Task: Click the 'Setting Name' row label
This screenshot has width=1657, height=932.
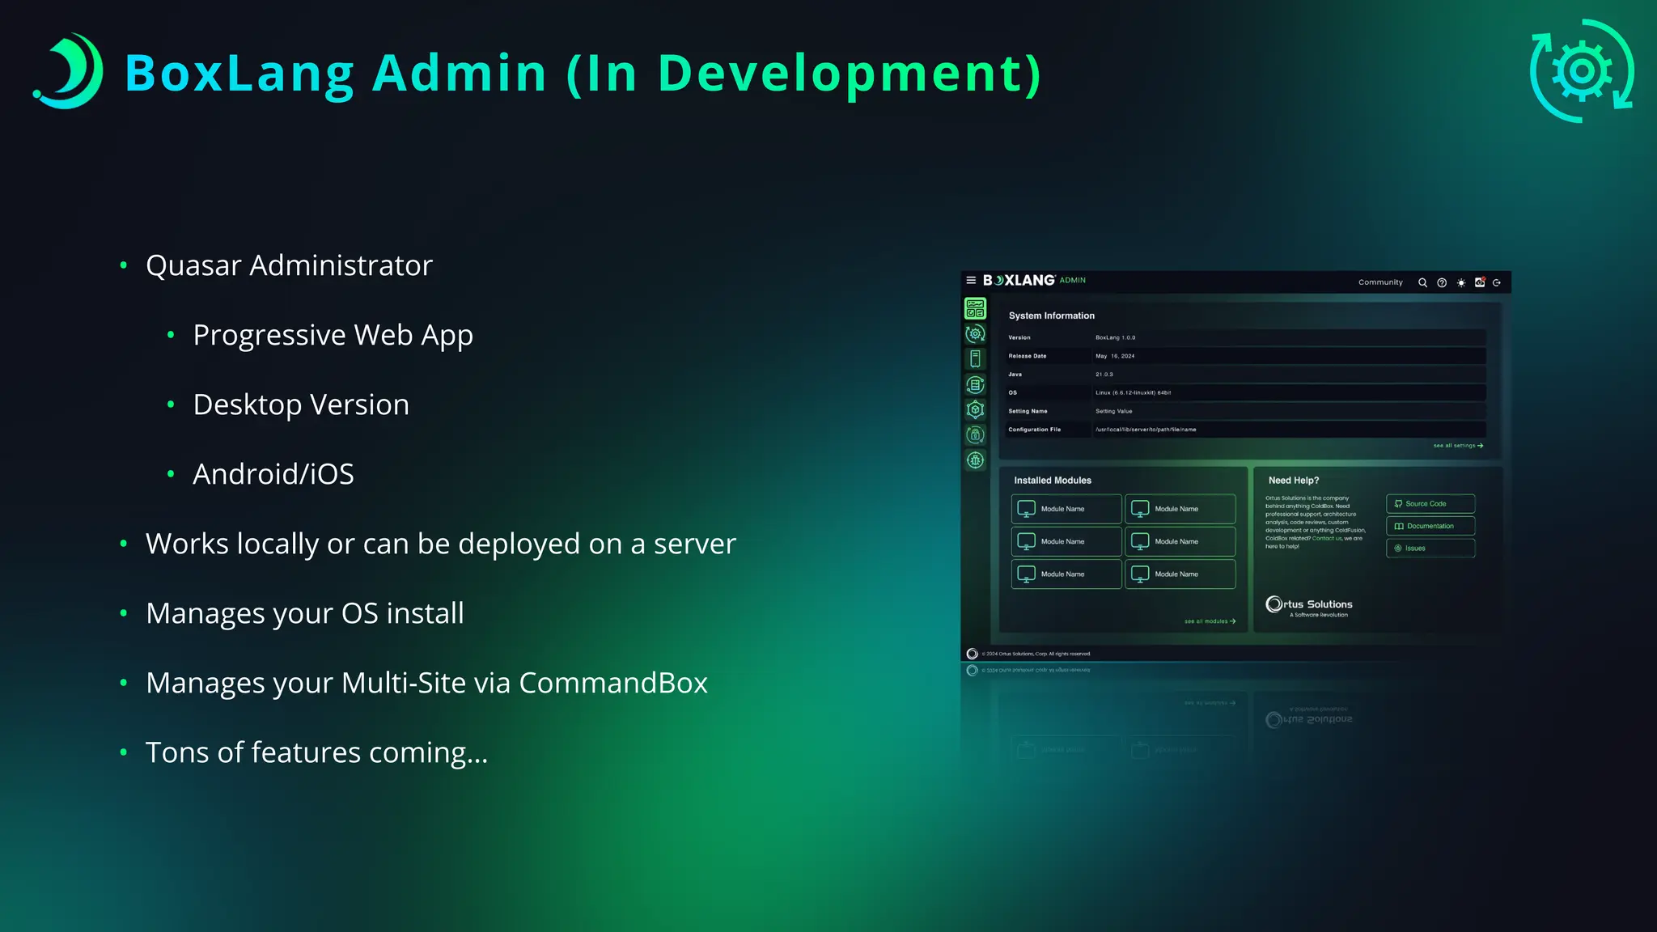Action: [x=1028, y=411]
